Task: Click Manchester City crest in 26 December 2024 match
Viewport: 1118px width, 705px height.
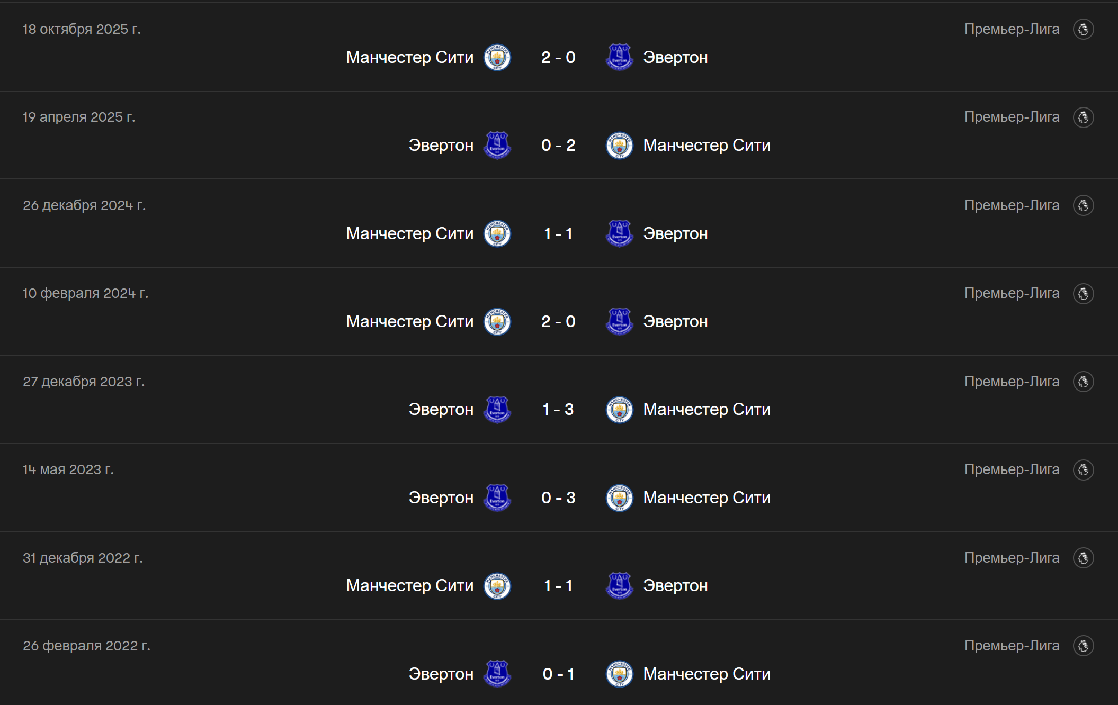Action: 497,233
